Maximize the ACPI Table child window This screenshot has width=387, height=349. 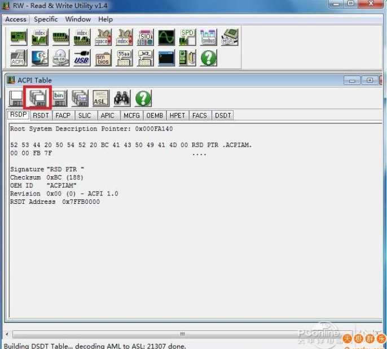370,81
